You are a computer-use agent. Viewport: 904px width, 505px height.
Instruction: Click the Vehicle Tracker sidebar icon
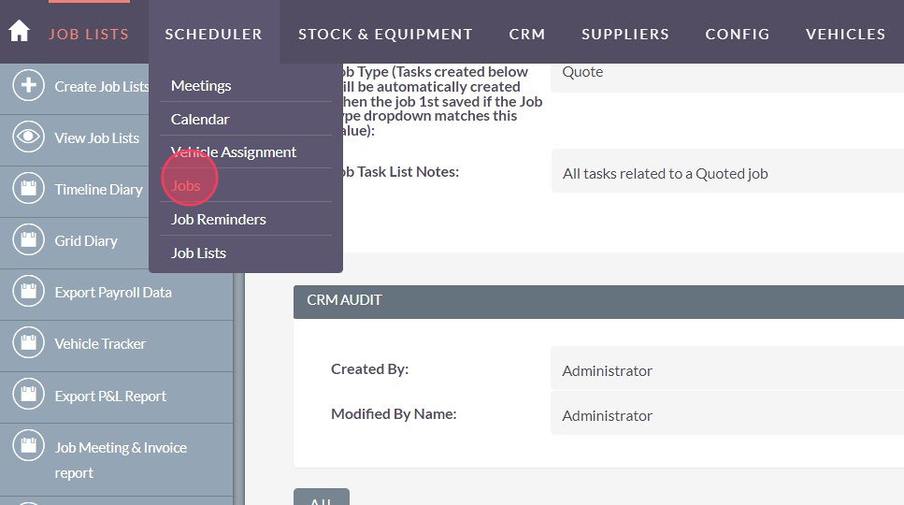29,343
